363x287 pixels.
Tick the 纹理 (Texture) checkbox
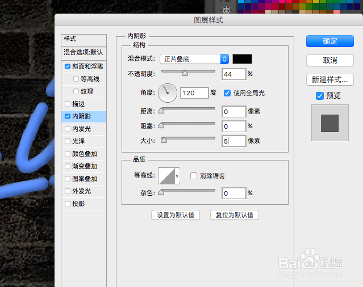(x=76, y=91)
